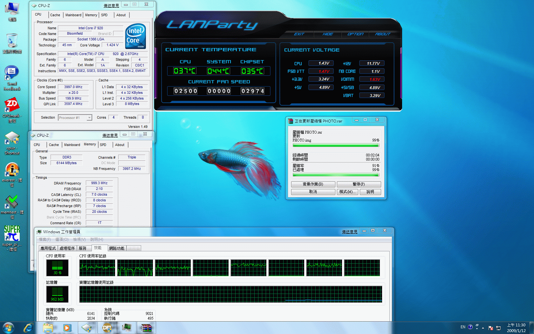Launch the memtest desktop shortcut
This screenshot has width=534, height=334.
[x=12, y=207]
